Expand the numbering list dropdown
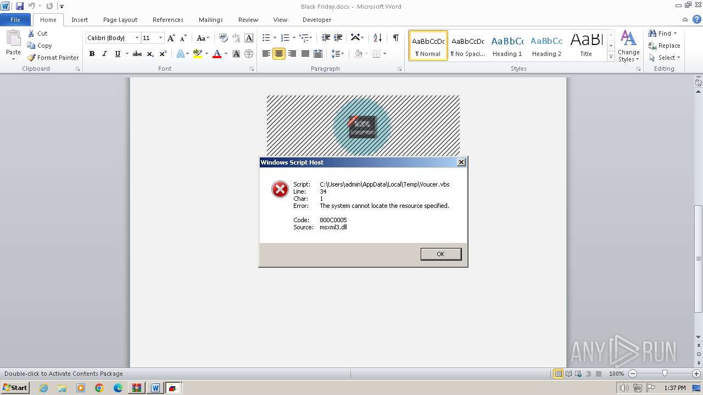Image resolution: width=703 pixels, height=395 pixels. click(x=294, y=38)
